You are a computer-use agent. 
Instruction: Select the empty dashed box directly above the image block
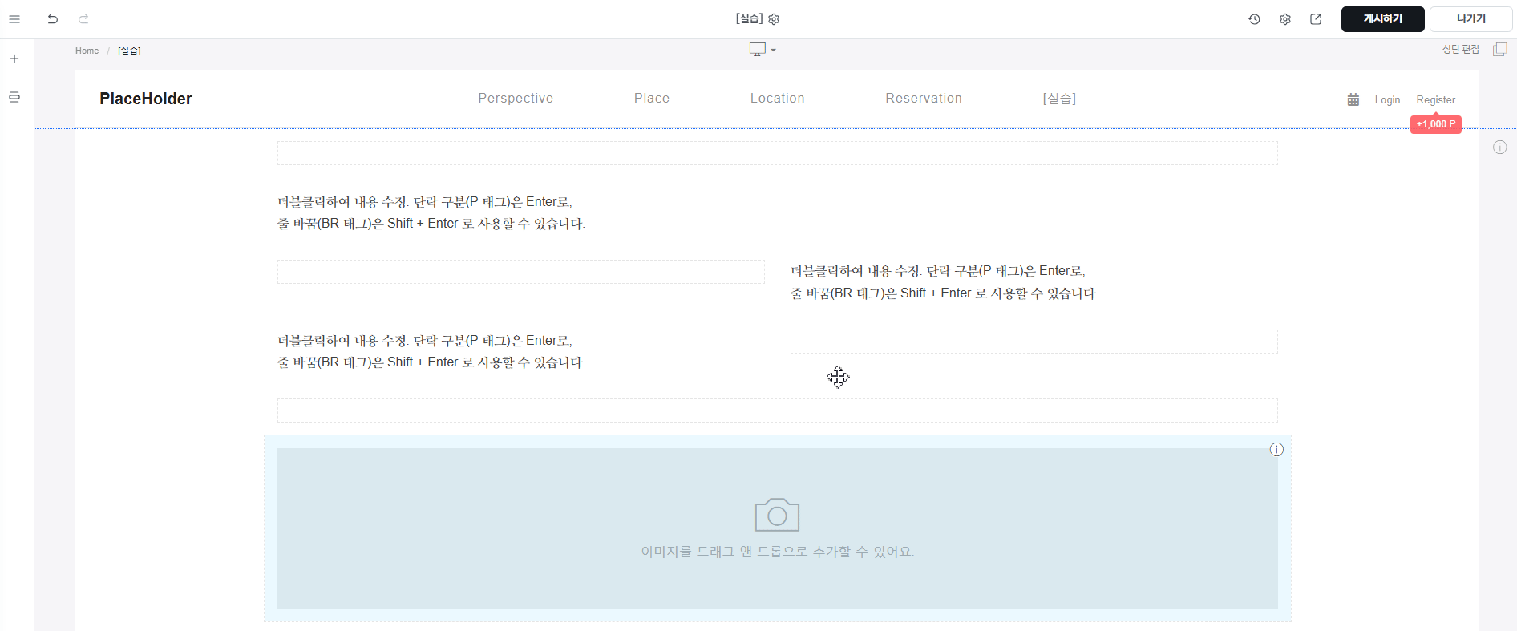point(778,411)
